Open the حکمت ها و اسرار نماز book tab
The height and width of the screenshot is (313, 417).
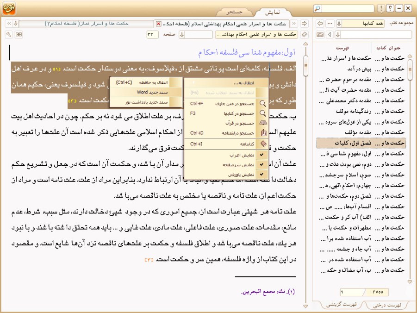click(x=87, y=24)
